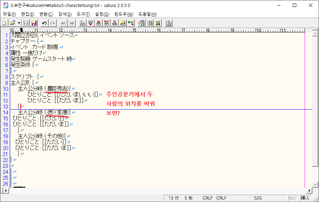Open common settings tools icon

coord(158,23)
